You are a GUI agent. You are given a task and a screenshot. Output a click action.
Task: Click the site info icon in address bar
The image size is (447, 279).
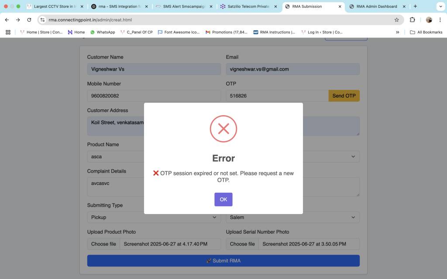click(42, 20)
